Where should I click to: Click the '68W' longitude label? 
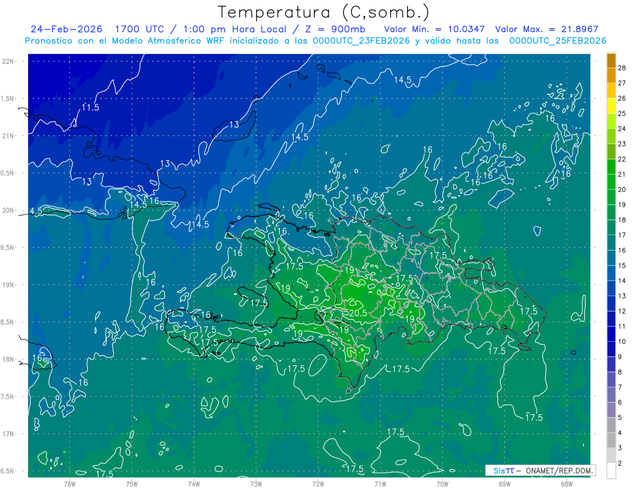(x=567, y=484)
